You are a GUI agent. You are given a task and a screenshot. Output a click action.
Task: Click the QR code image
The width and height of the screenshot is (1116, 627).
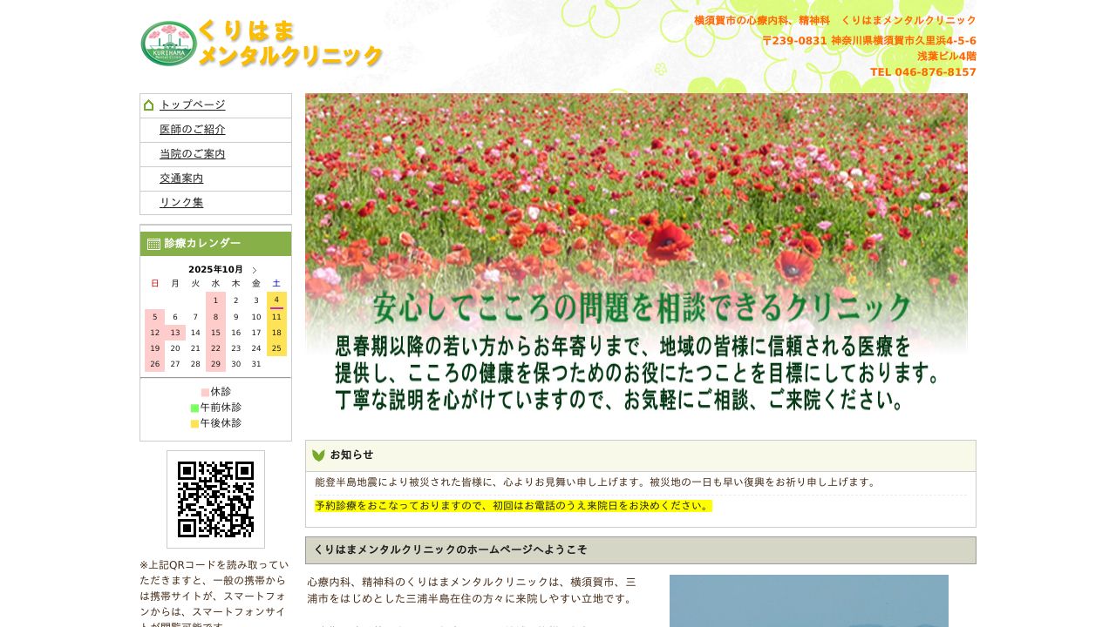tap(215, 499)
